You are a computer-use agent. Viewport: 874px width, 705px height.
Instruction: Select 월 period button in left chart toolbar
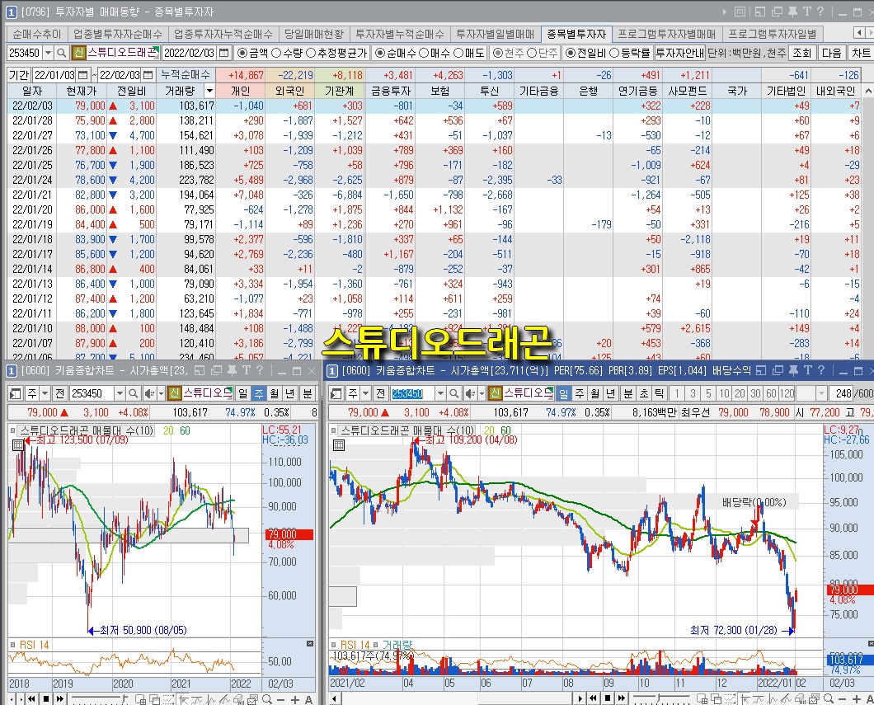pos(275,393)
